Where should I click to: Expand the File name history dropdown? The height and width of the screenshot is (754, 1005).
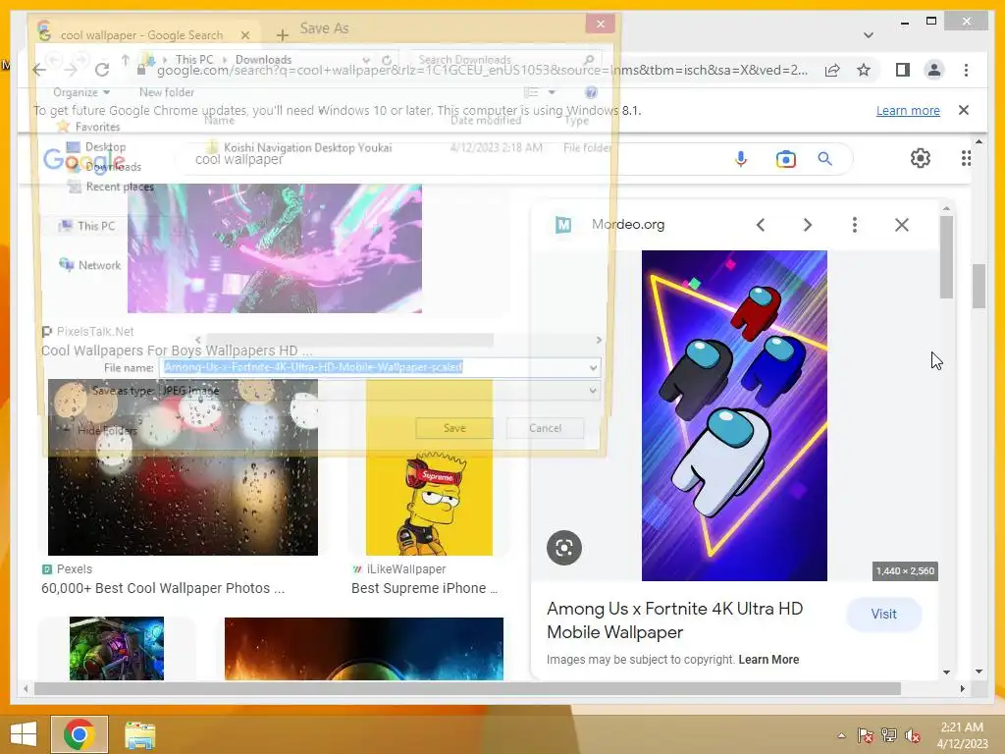point(593,367)
